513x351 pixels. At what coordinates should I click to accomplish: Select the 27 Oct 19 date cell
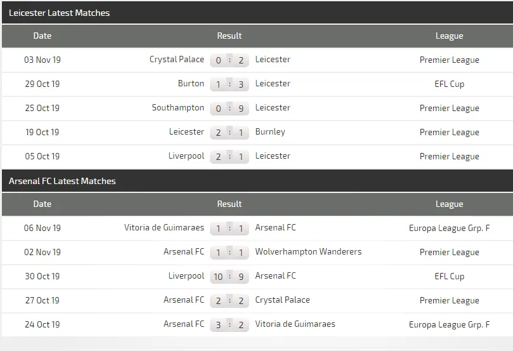[42, 300]
